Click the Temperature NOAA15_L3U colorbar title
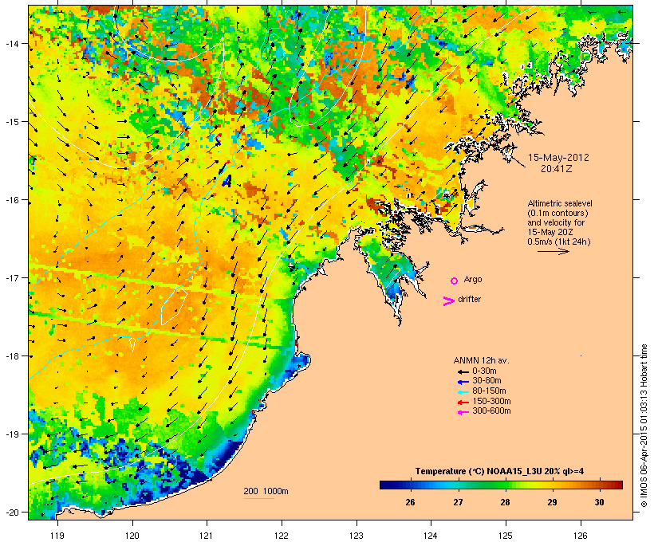 point(499,471)
